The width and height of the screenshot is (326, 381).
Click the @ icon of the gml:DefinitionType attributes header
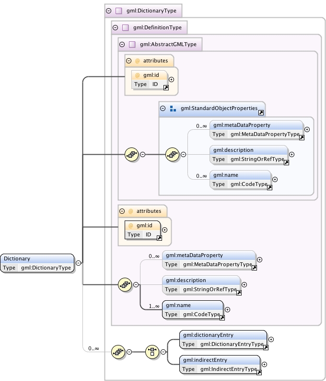point(131,211)
